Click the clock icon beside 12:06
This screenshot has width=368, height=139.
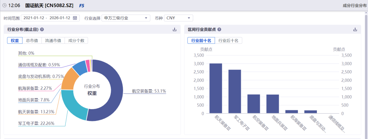click(4, 5)
